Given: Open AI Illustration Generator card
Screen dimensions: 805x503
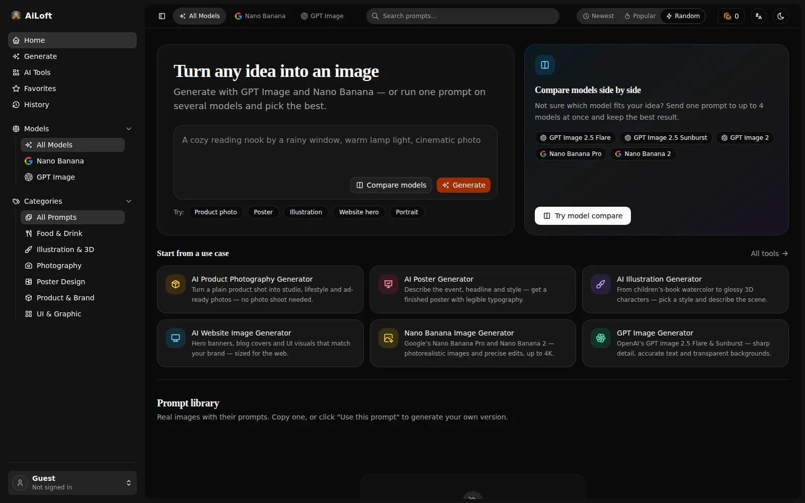Looking at the screenshot, I should pyautogui.click(x=685, y=289).
